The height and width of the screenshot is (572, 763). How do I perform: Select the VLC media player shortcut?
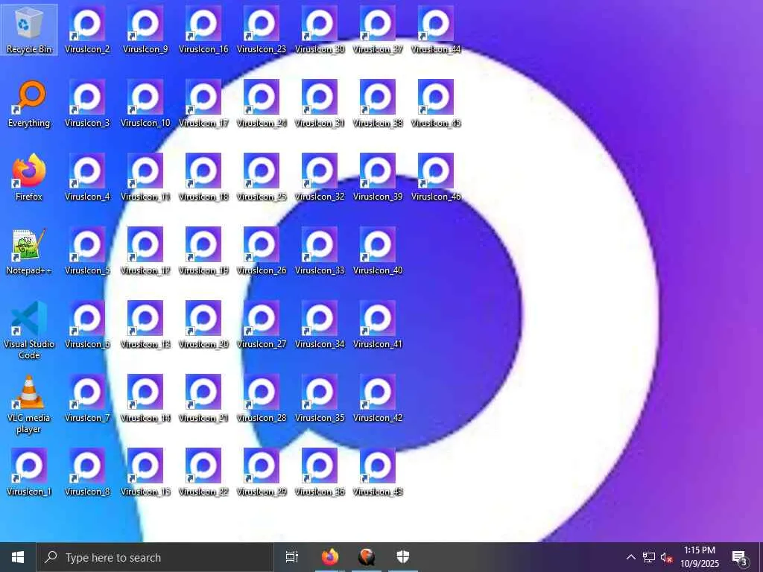click(x=29, y=404)
